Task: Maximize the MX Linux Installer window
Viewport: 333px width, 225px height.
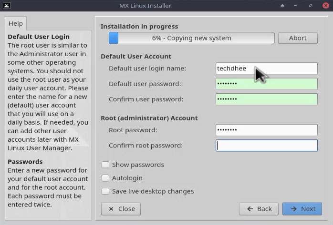Action: coord(311,6)
